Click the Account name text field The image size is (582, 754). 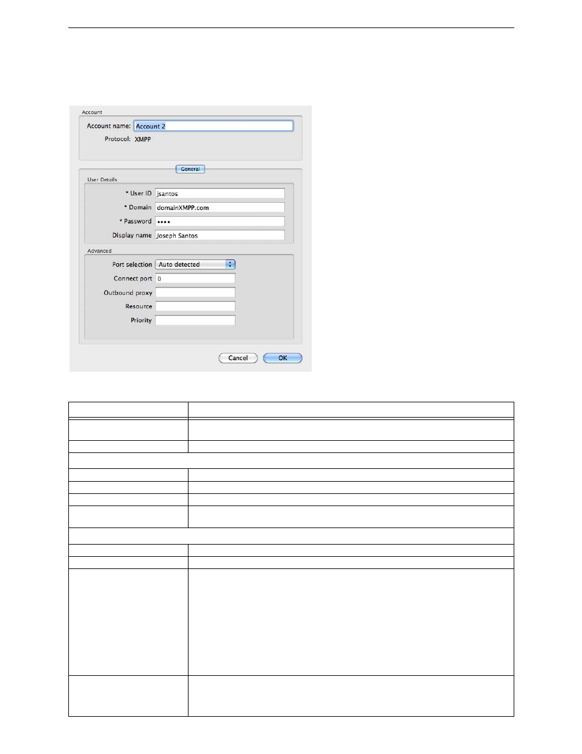(213, 126)
